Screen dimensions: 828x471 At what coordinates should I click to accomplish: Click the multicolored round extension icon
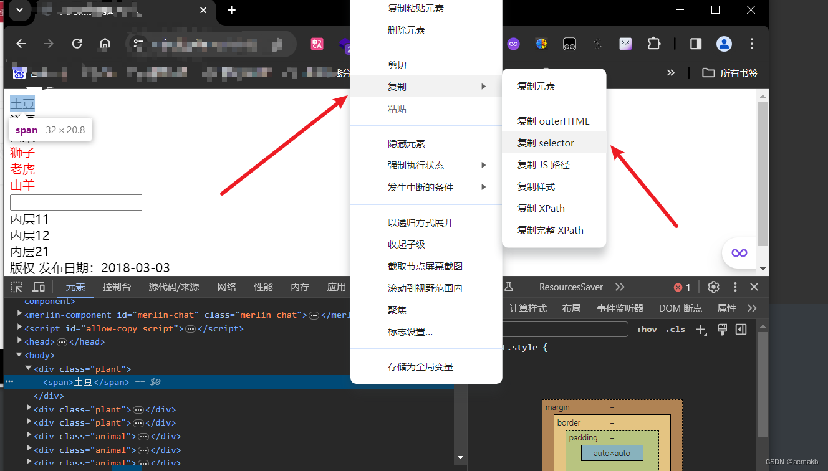[541, 44]
